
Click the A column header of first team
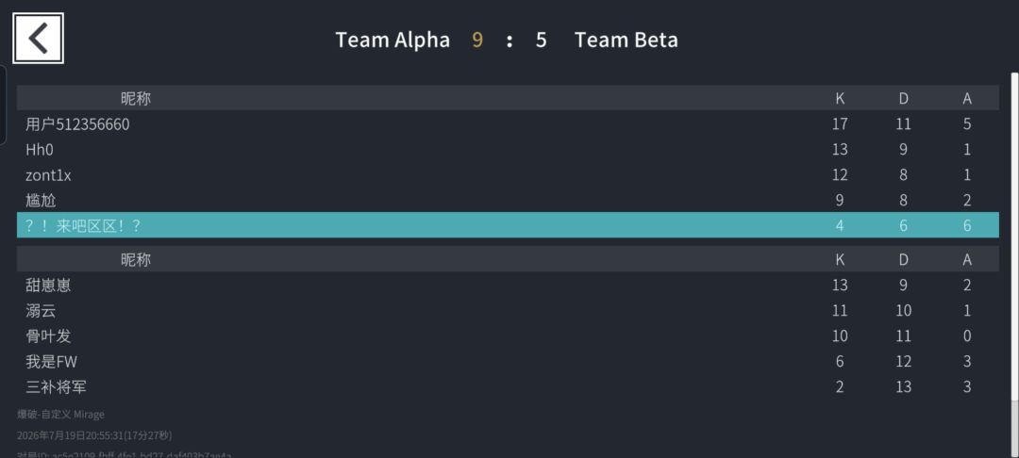pyautogui.click(x=967, y=99)
